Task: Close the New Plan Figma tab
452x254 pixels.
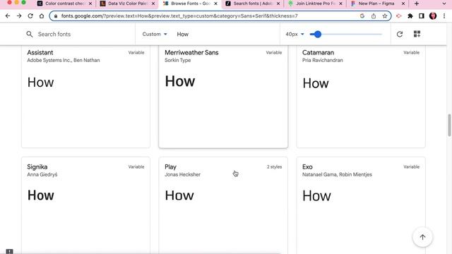Action: point(403,4)
